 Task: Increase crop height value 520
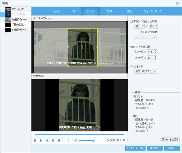(x=156, y=25)
